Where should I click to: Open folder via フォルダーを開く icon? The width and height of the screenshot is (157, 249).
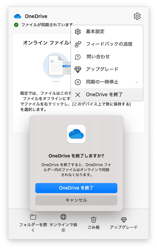pos(33,223)
